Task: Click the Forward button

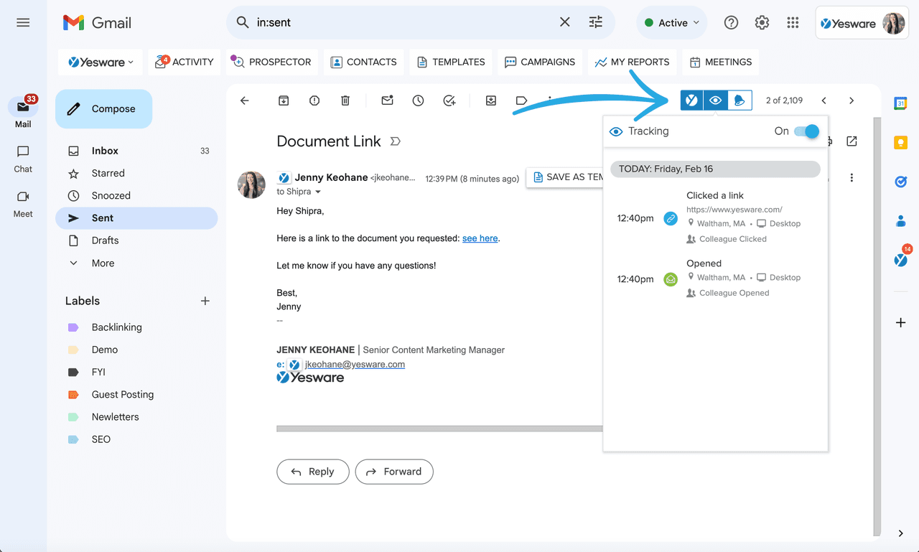Action: (394, 472)
